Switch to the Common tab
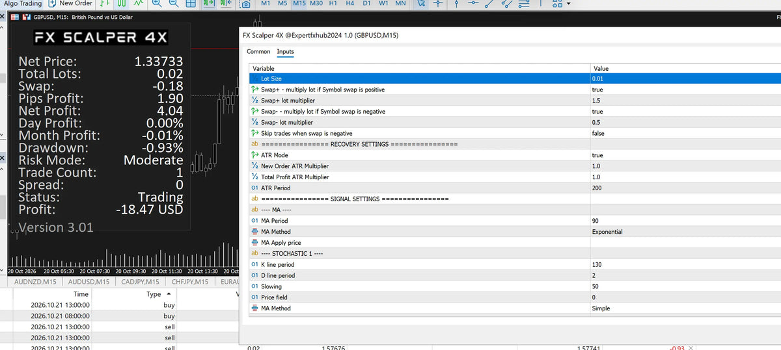Image resolution: width=781 pixels, height=350 pixels. tap(258, 52)
